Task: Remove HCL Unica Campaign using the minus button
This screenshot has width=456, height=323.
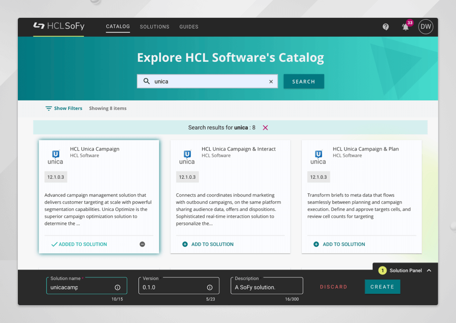Action: click(x=142, y=244)
